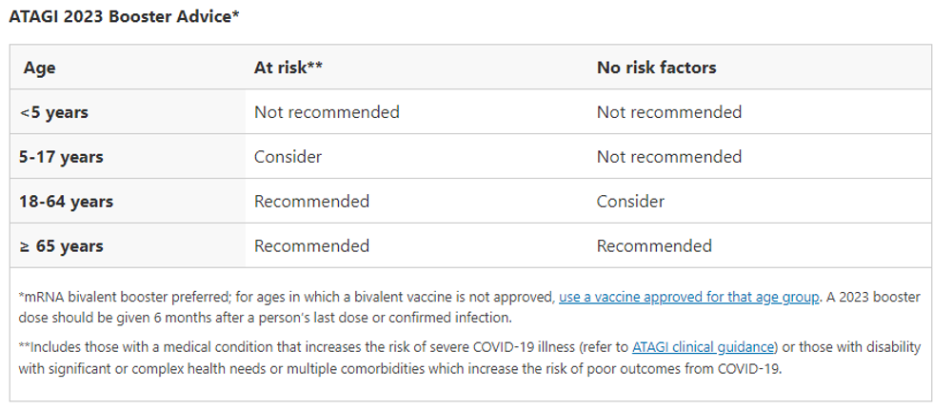Image resolution: width=933 pixels, height=409 pixels.
Task: Click the At risk cell for <5 years
Action: 327,112
